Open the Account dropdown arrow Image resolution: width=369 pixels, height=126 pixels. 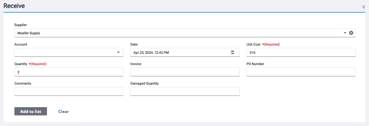[118, 52]
